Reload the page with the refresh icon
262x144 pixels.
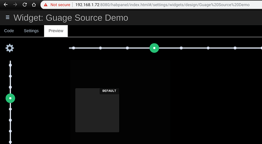pyautogui.click(x=25, y=5)
